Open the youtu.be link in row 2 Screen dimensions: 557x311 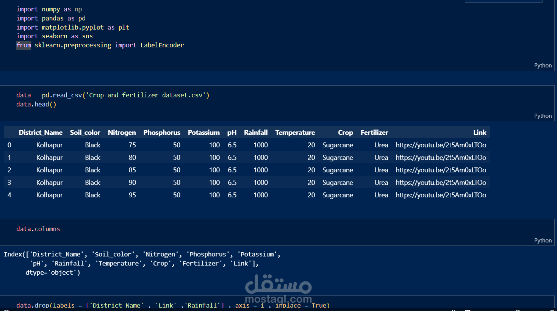tap(441, 170)
